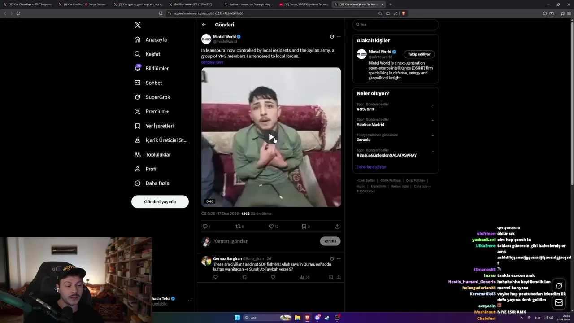Open Gernaz Bargiran profile name
The width and height of the screenshot is (574, 323).
[x=227, y=258]
